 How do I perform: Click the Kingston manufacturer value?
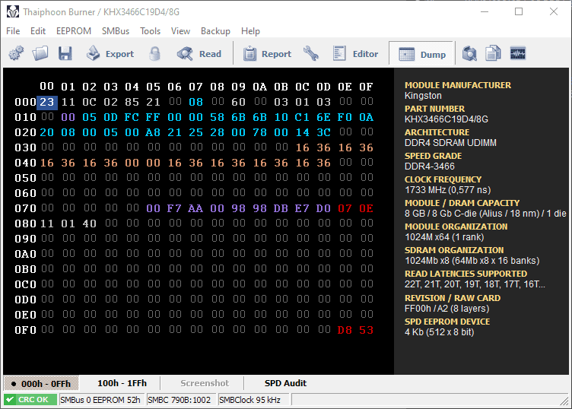pos(423,96)
